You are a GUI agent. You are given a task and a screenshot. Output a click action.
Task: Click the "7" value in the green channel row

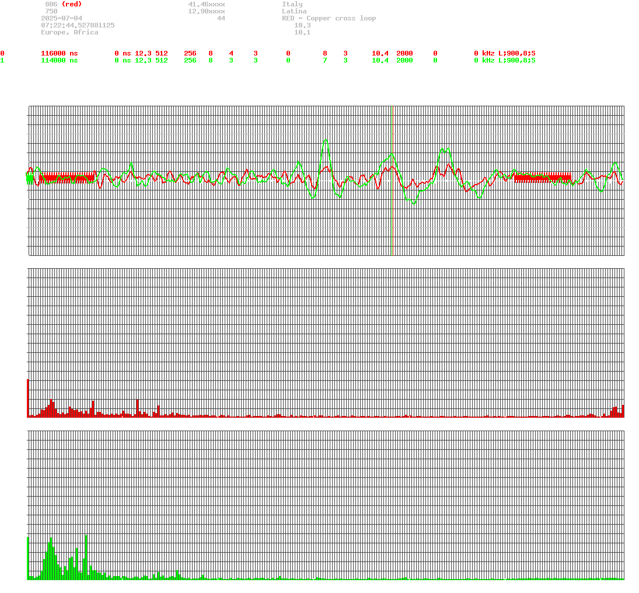[x=325, y=60]
